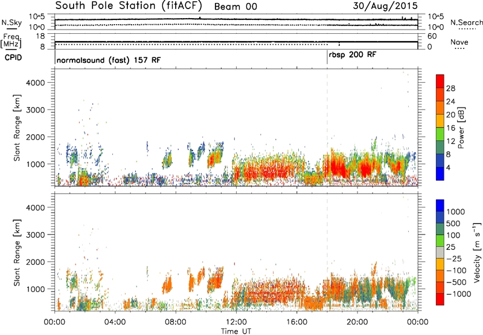Click the '20:00' time tick label
Viewport: 483px width, 335px height.
coord(357,322)
